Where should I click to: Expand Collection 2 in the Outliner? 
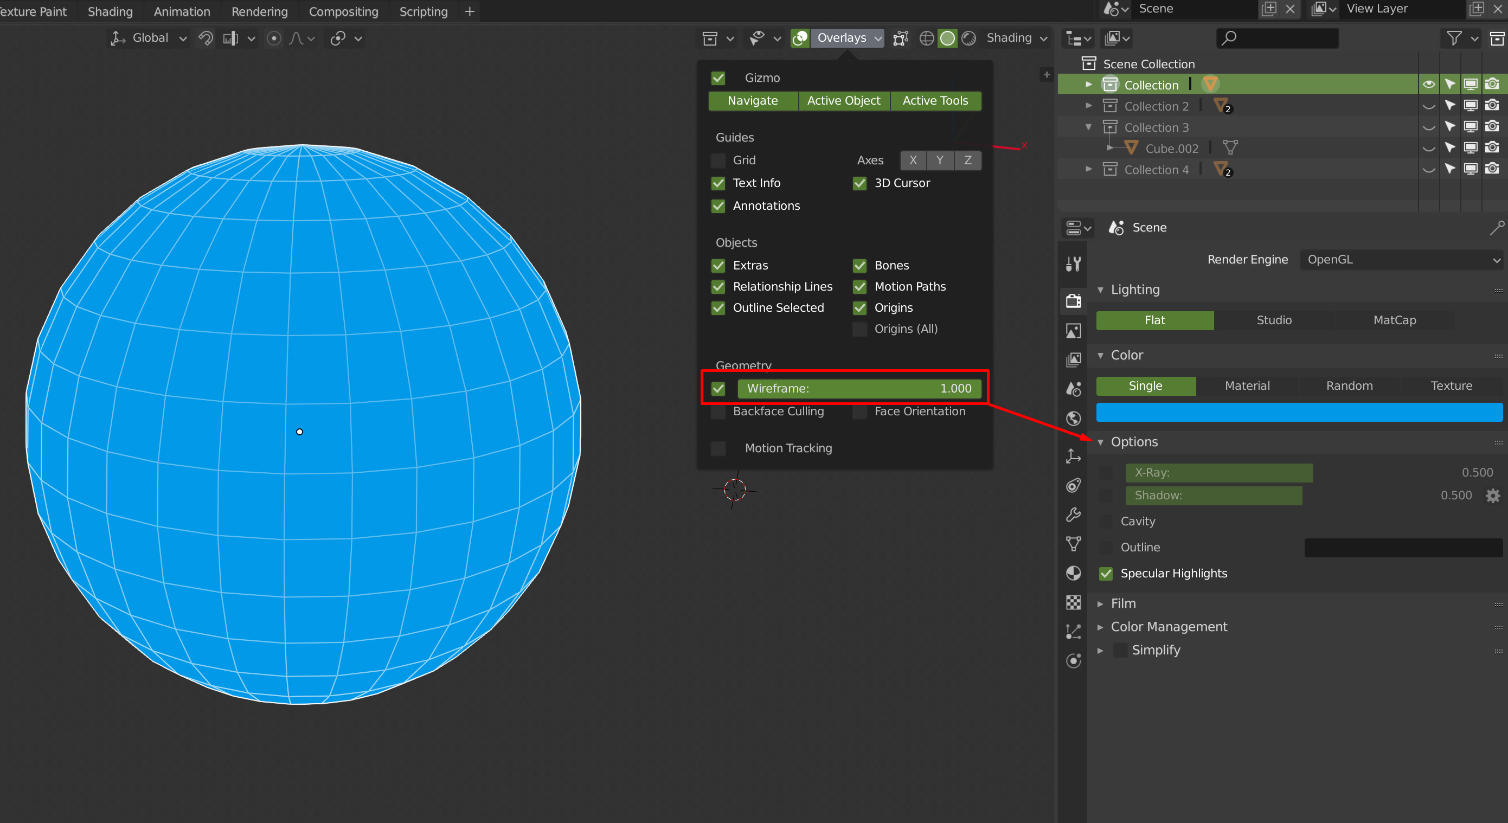1089,106
